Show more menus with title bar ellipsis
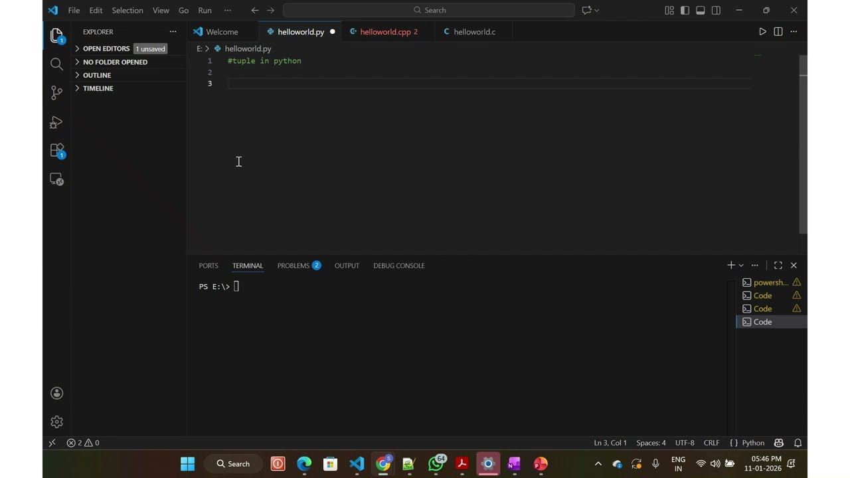The height and width of the screenshot is (478, 850). pyautogui.click(x=228, y=10)
